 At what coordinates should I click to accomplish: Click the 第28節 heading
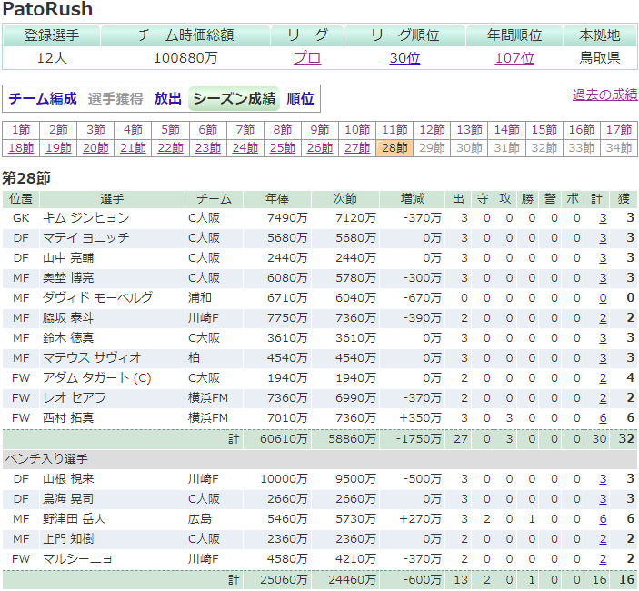click(x=26, y=178)
